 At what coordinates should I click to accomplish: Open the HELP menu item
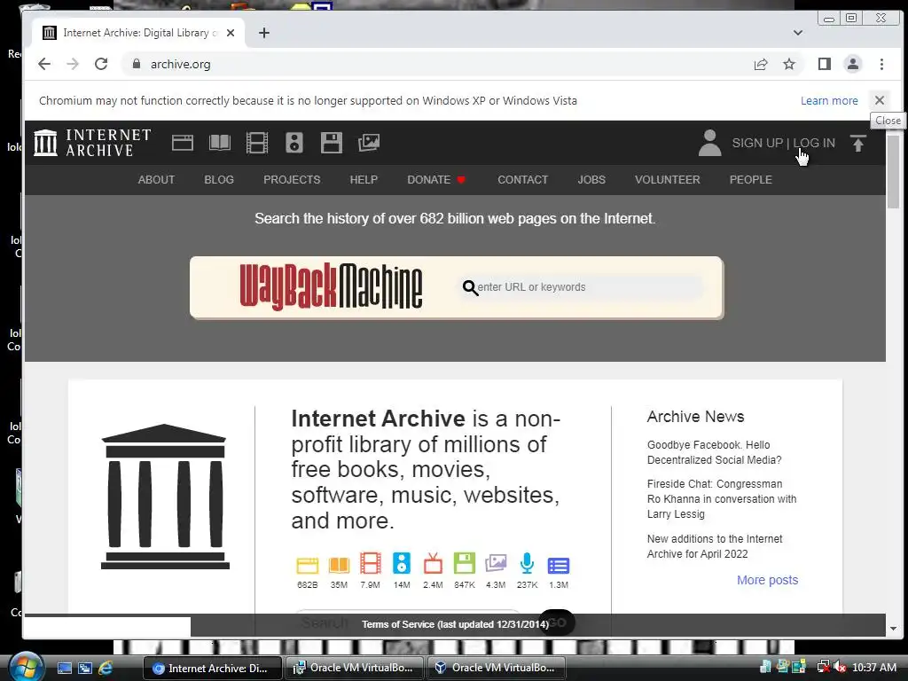point(364,179)
